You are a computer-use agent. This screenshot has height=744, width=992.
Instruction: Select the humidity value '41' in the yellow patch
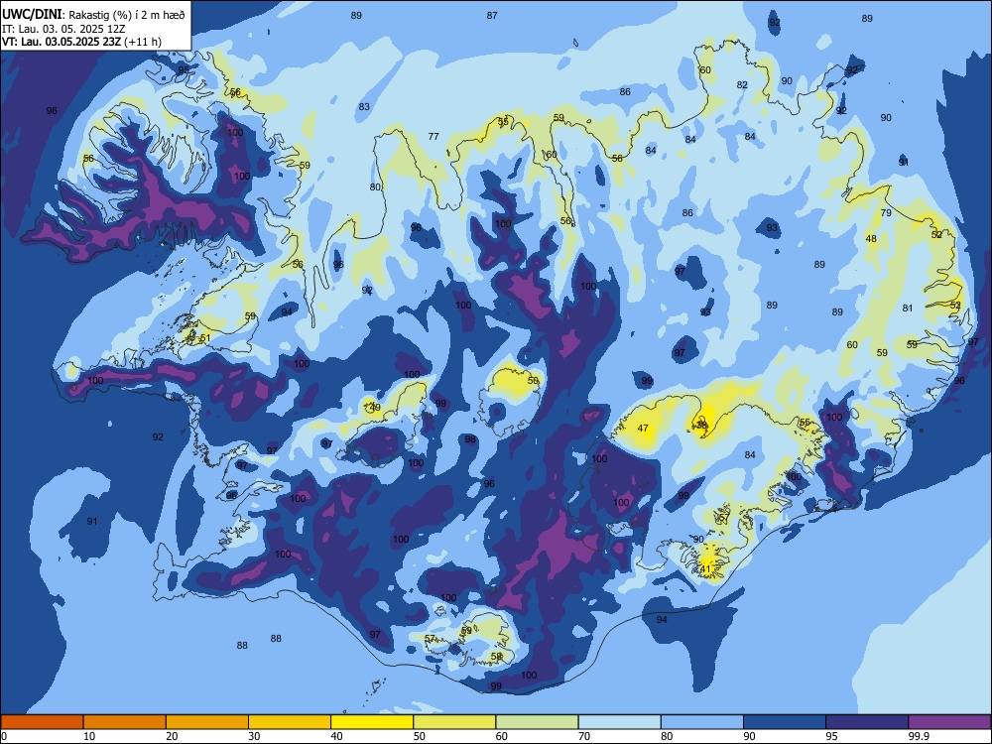tap(706, 568)
